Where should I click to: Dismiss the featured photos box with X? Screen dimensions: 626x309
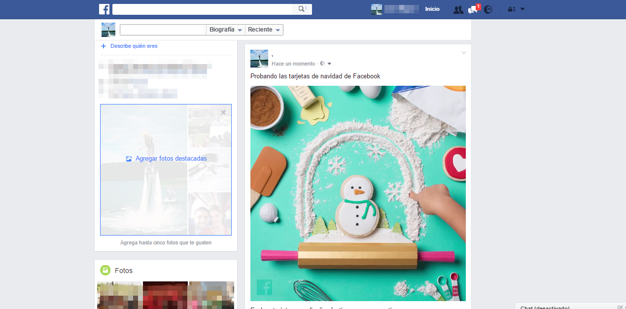tap(223, 112)
